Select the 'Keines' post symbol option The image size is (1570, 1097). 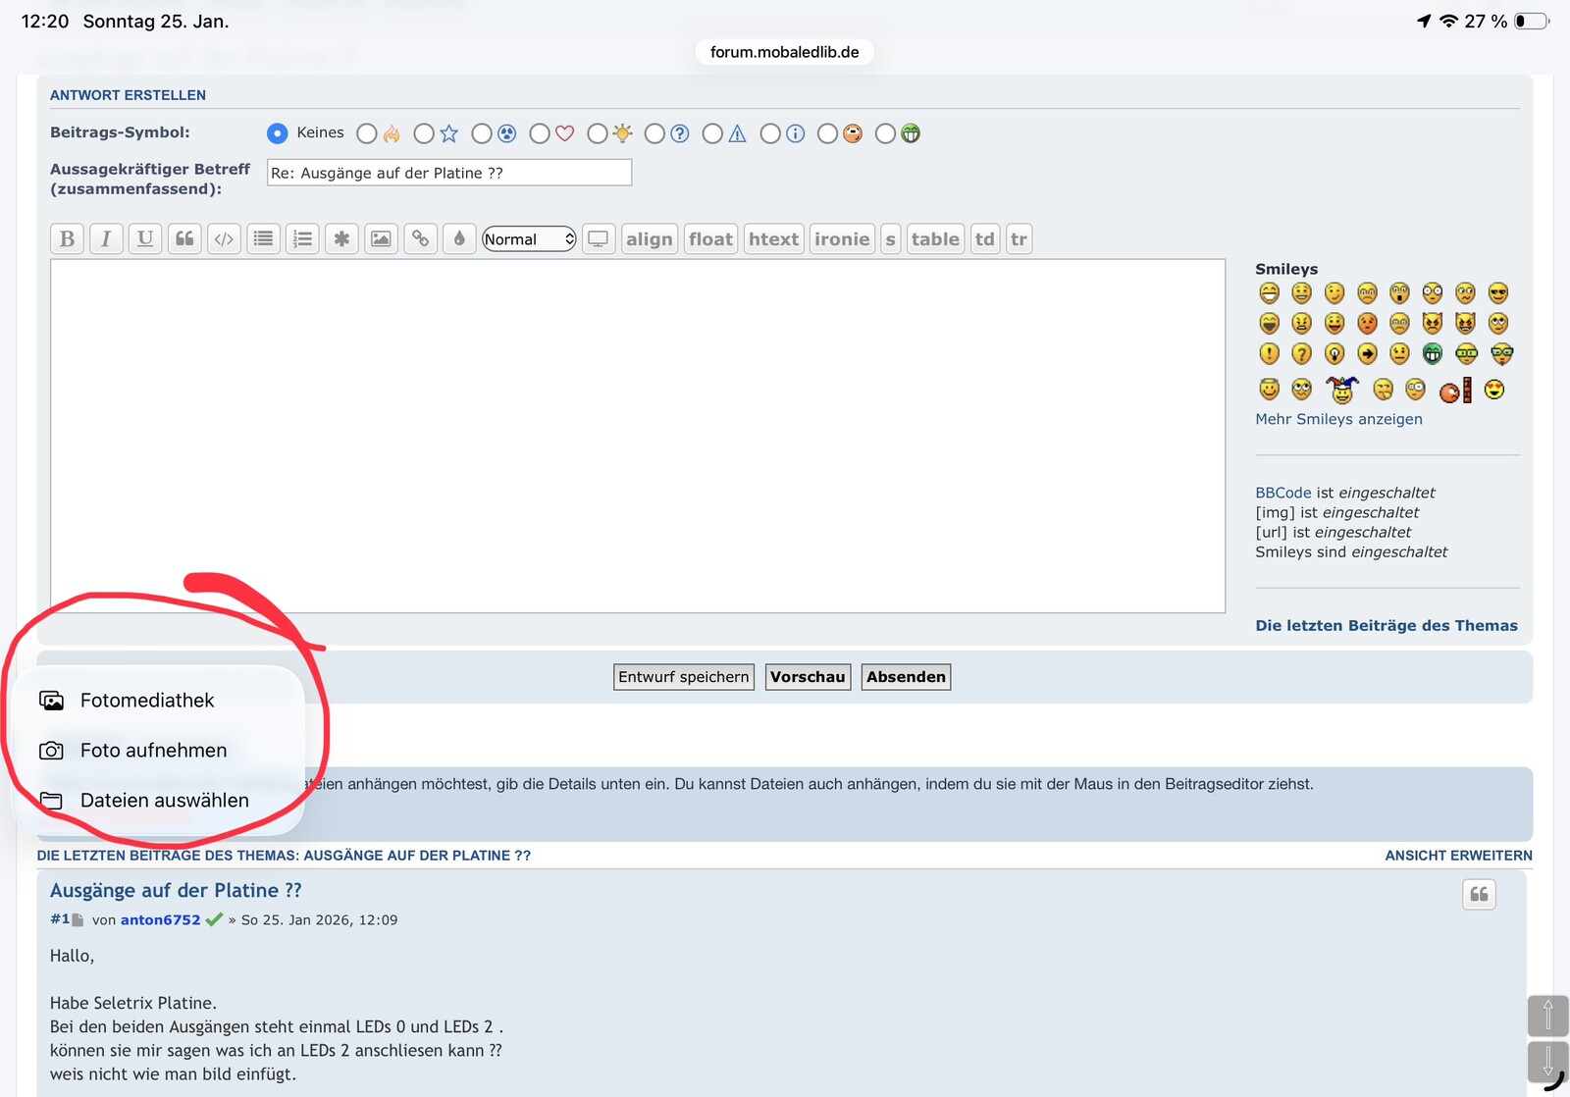(x=278, y=133)
